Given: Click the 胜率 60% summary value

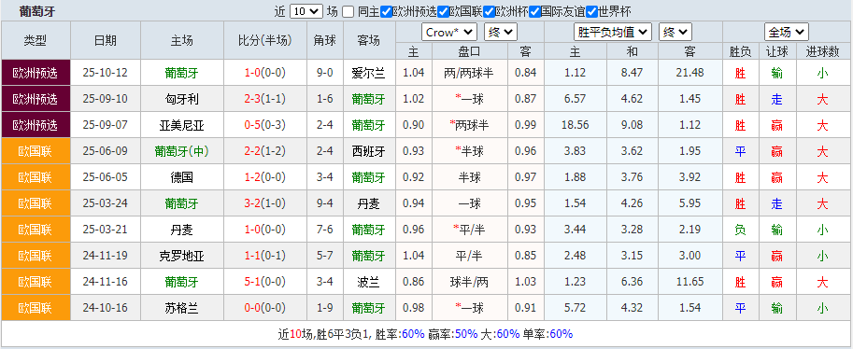Looking at the screenshot, I should point(414,334).
